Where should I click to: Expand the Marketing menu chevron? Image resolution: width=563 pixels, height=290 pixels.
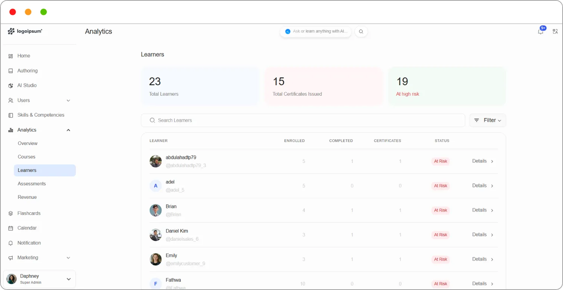click(68, 258)
